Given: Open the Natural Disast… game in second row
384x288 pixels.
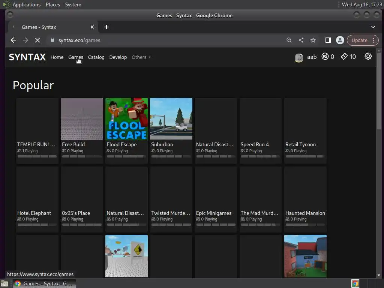Looking at the screenshot, I should pos(127,199).
